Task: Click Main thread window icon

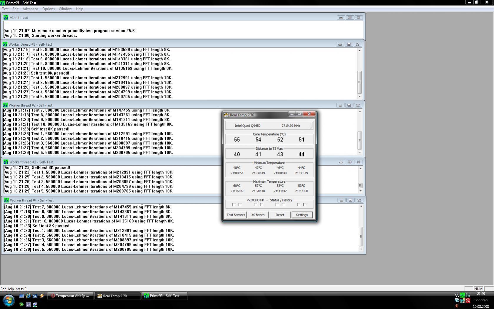Action: click(6, 17)
